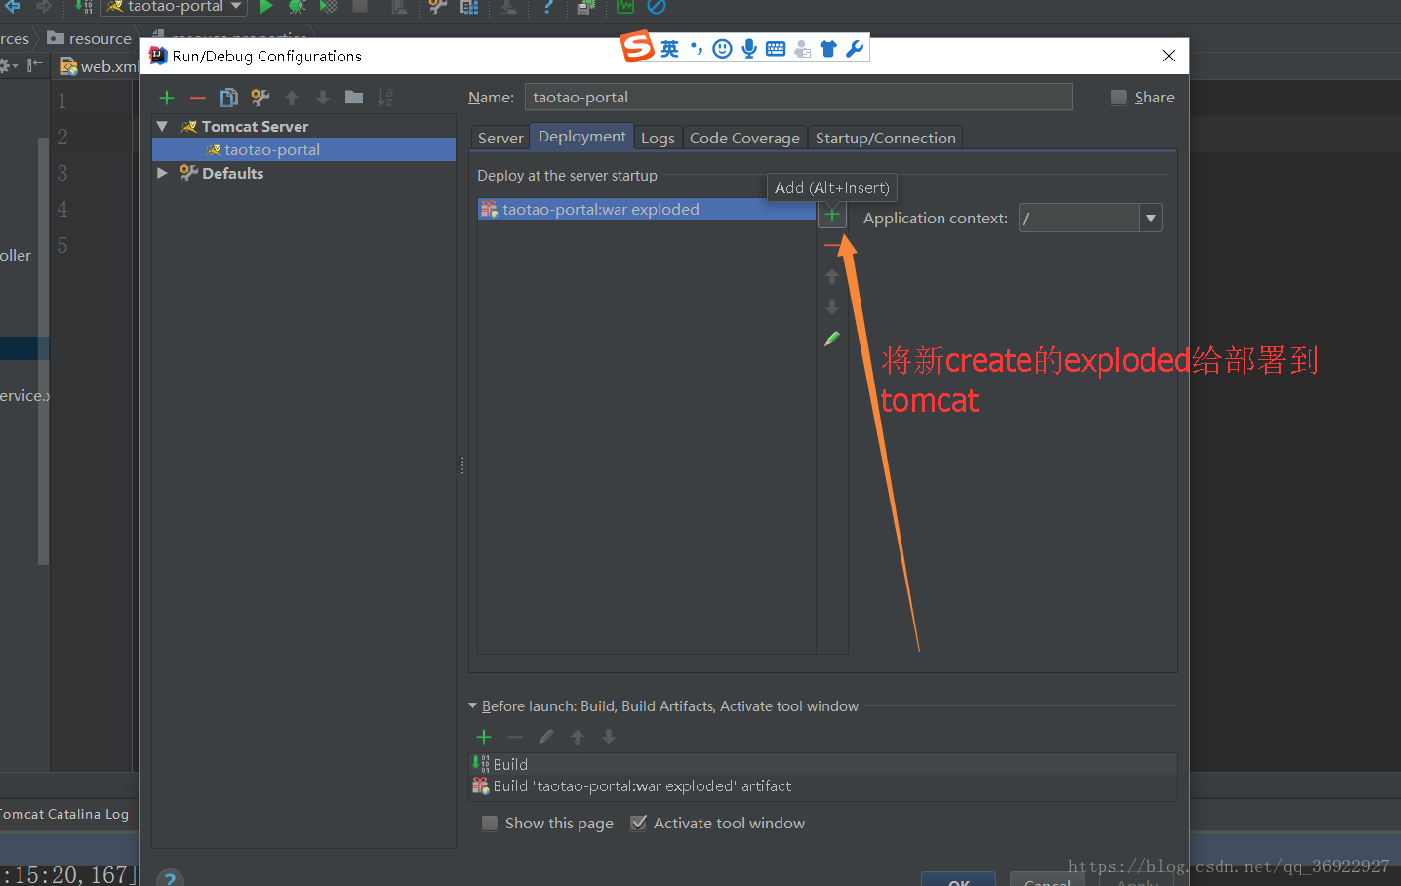1401x886 pixels.
Task: Close the Run/Debug Configurations dialog
Action: [x=1169, y=56]
